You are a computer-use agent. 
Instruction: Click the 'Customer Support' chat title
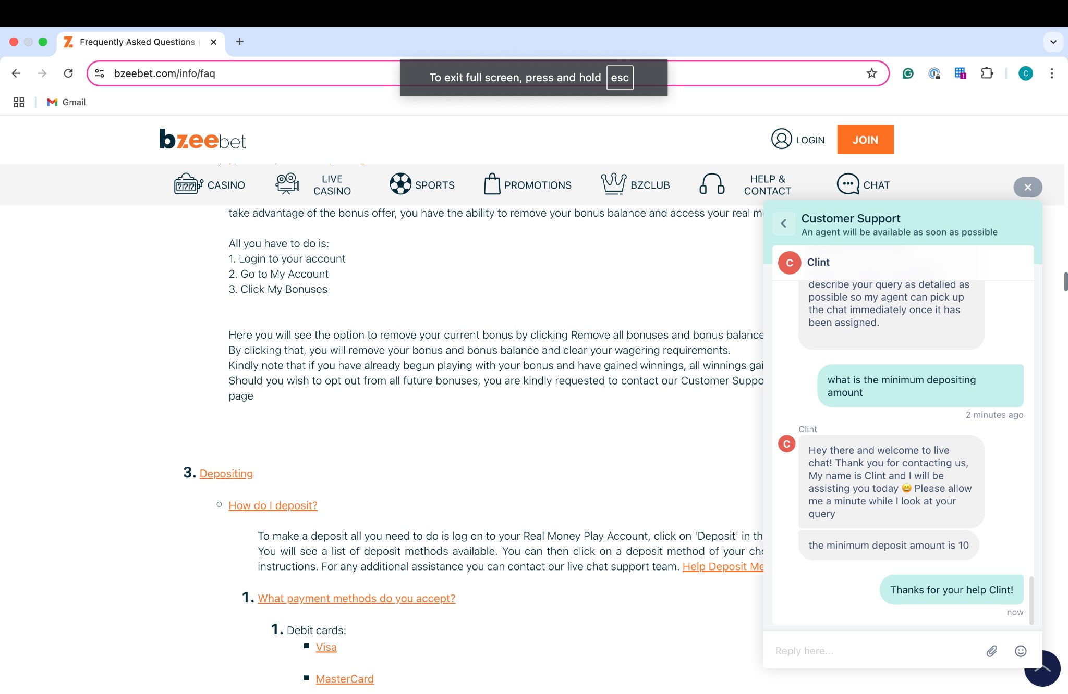(x=851, y=219)
